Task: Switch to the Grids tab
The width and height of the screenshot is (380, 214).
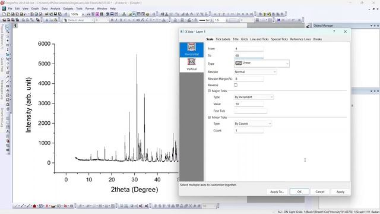Action: [244, 39]
